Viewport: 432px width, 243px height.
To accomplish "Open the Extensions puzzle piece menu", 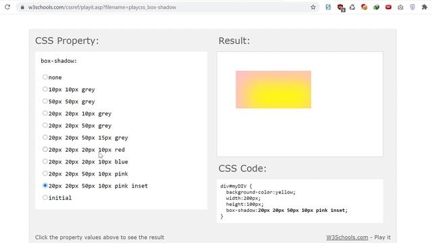I will click(425, 7).
